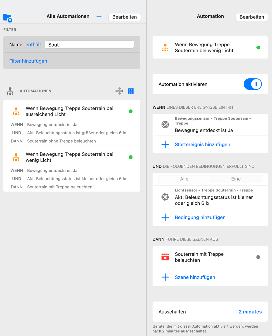Select the Eine conditions segment
Image resolution: width=272 pixels, height=336 pixels.
236,179
